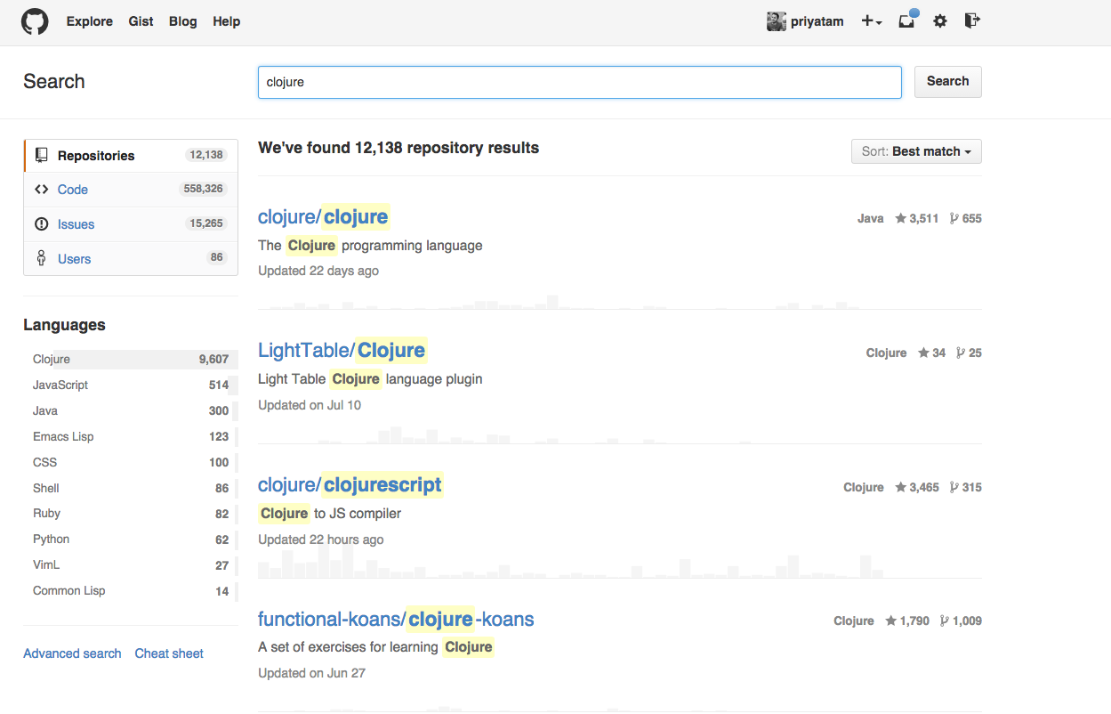Click the search input containing clojure

580,82
